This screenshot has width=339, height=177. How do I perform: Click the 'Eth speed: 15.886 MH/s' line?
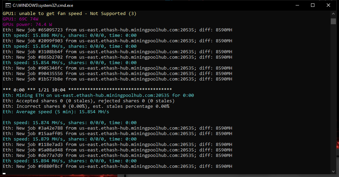[70, 35]
